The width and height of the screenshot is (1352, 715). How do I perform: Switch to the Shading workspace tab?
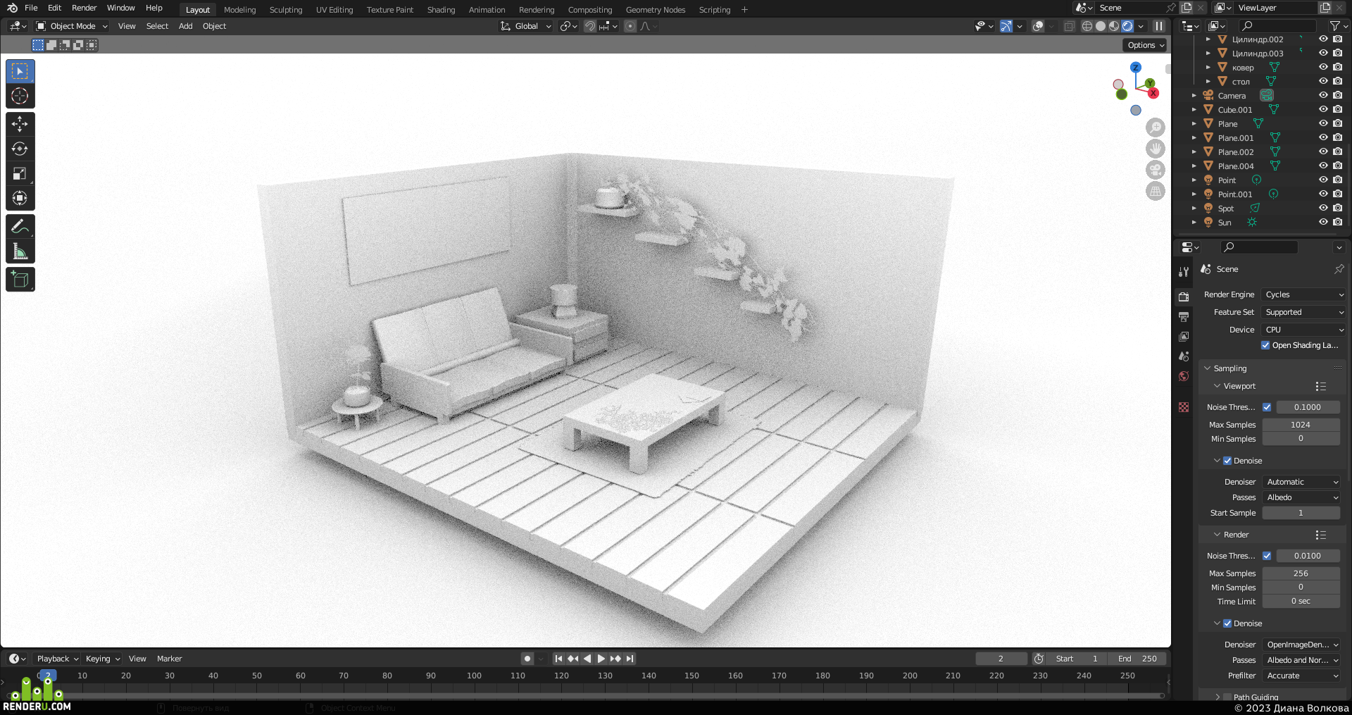click(441, 10)
